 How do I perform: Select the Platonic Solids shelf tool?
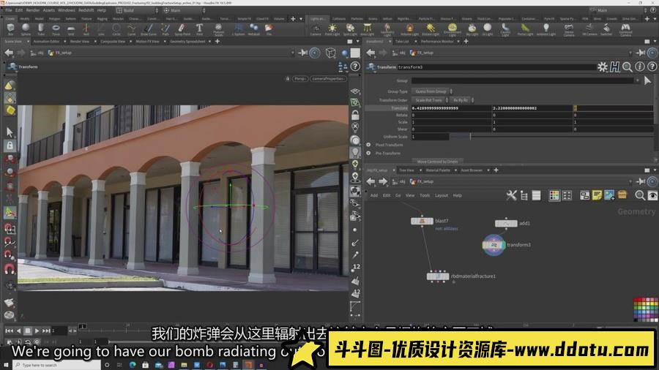218,29
